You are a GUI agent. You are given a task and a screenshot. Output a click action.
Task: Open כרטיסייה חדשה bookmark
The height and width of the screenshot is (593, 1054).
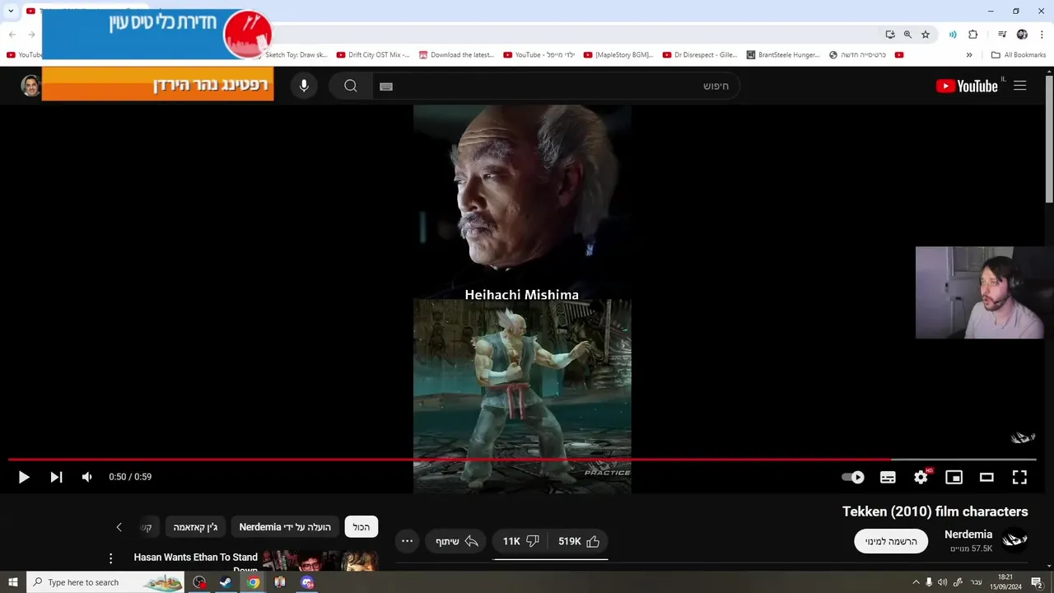[857, 55]
